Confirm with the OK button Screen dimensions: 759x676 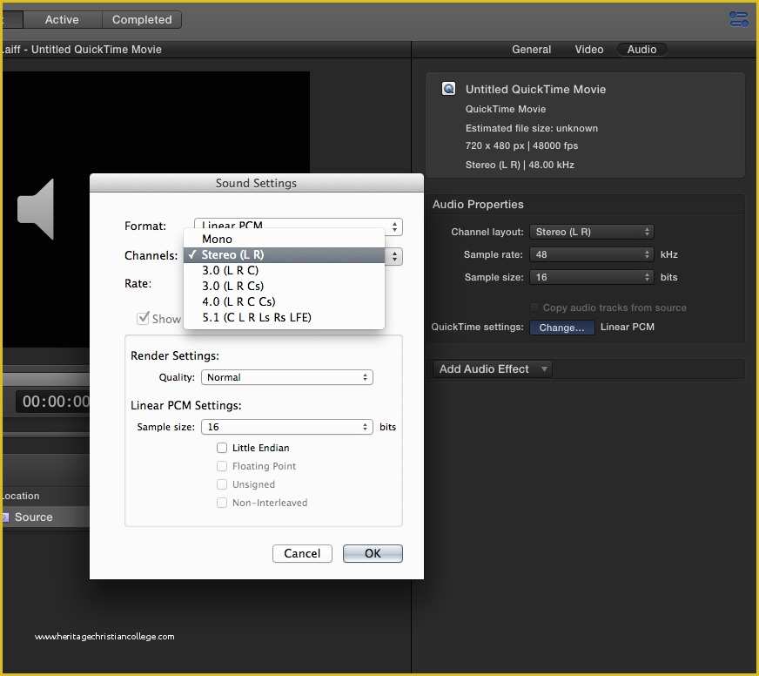(x=373, y=553)
